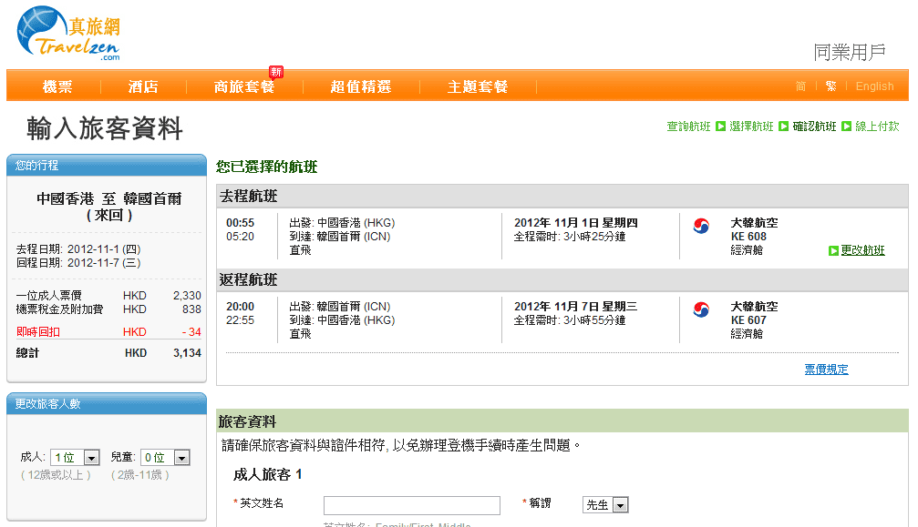This screenshot has height=527, width=918.
Task: Select the 超值精選 navigation item
Action: tap(360, 86)
